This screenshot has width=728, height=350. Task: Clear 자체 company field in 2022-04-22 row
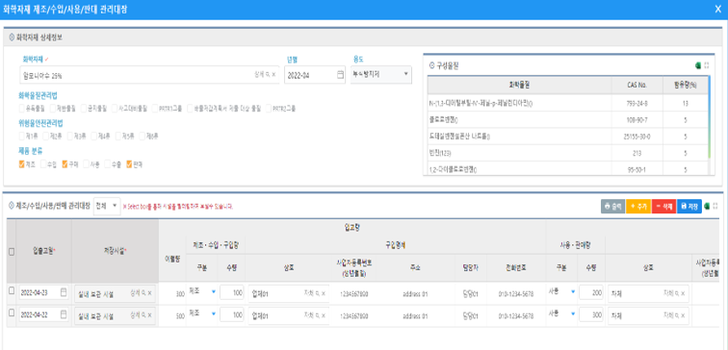pyautogui.click(x=683, y=316)
